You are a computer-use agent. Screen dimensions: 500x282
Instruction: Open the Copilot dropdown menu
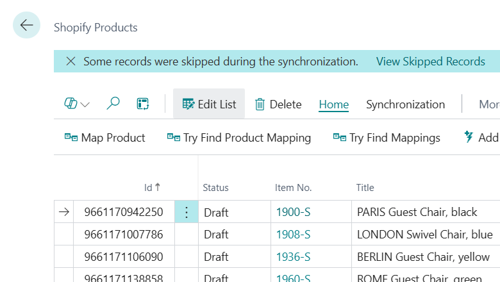click(77, 104)
